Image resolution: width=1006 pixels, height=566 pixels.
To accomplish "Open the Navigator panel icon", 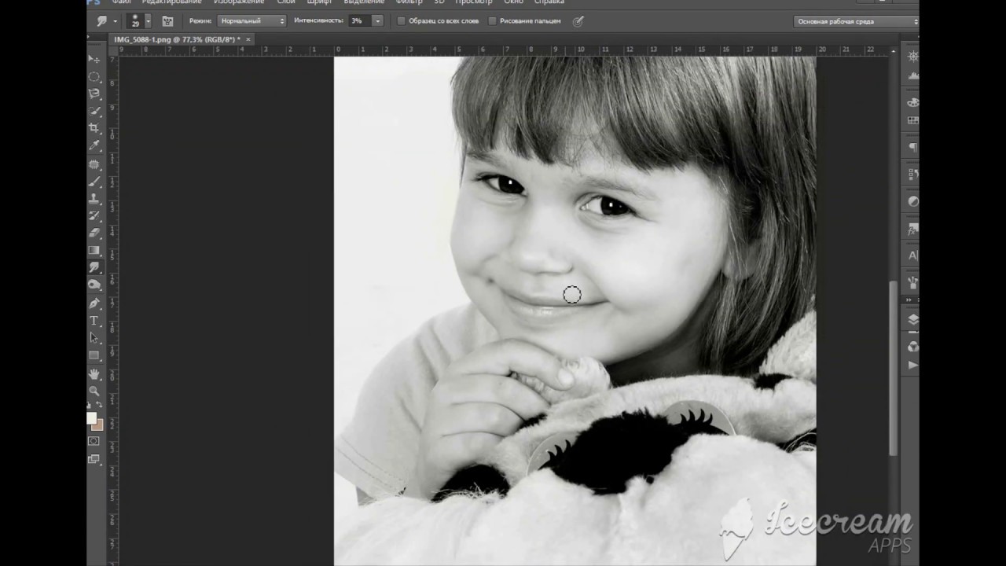I will pyautogui.click(x=912, y=57).
